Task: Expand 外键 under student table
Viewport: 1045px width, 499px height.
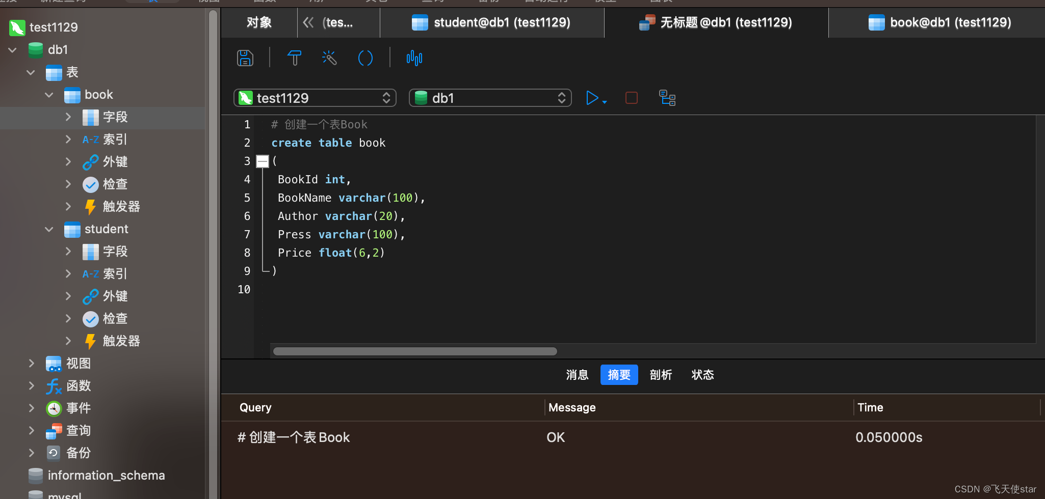Action: pos(68,296)
